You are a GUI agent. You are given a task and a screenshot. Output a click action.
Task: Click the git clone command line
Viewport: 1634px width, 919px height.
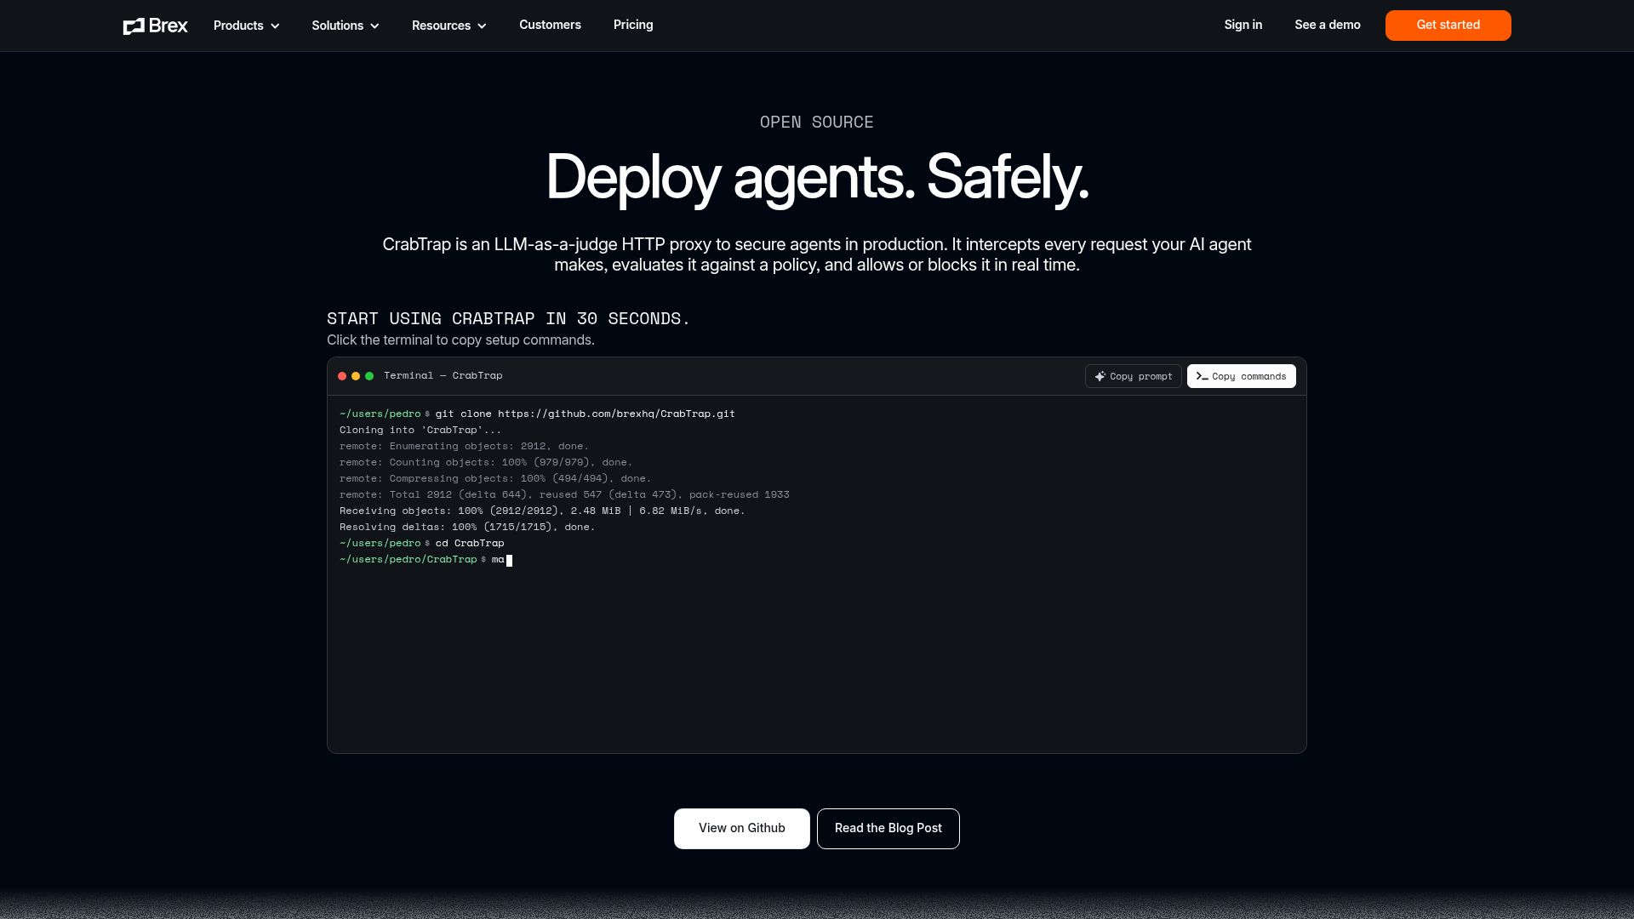(x=537, y=414)
